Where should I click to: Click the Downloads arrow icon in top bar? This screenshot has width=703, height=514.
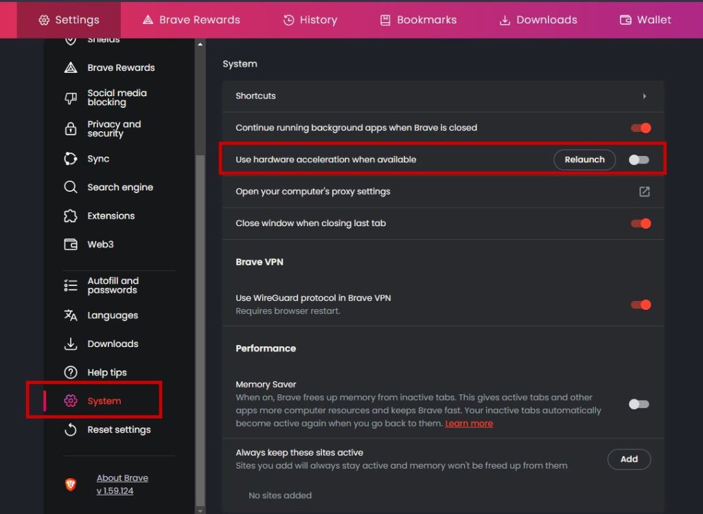pos(505,20)
